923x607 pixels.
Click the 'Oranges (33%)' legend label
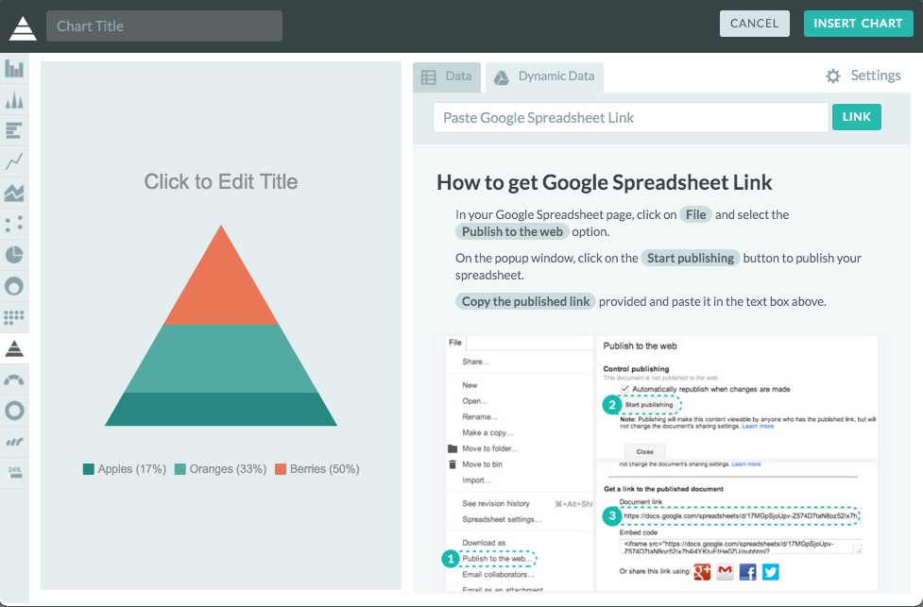click(x=228, y=469)
